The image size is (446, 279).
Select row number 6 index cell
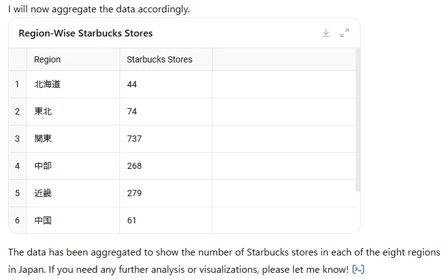click(18, 220)
